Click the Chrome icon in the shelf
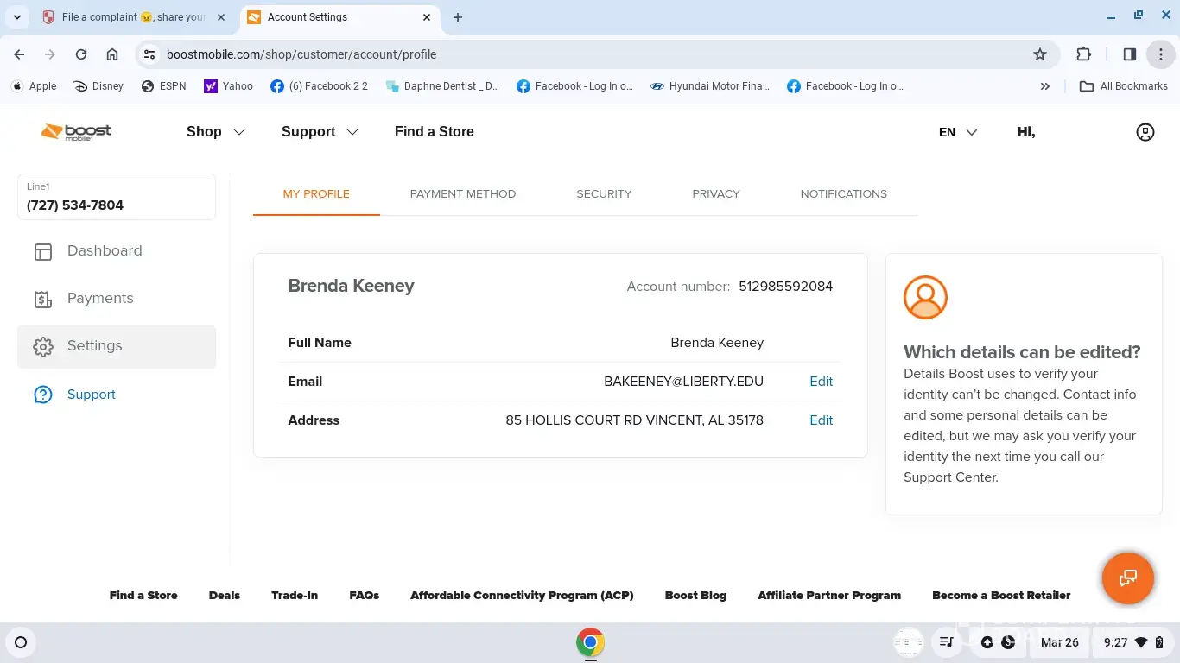The image size is (1180, 663). (590, 642)
